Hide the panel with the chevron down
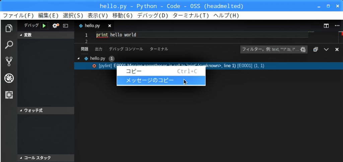 tap(326, 50)
